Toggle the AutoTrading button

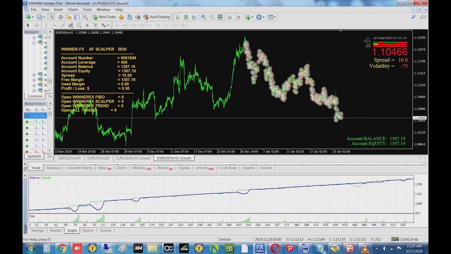157,17
